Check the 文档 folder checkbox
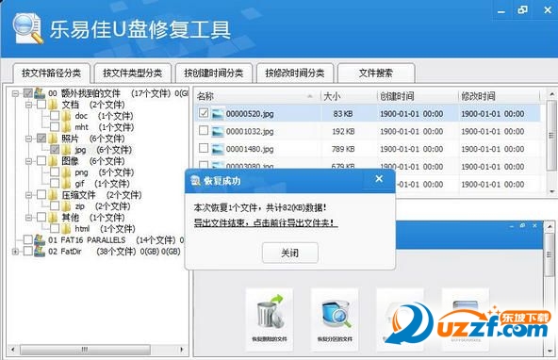The width and height of the screenshot is (558, 360). [x=41, y=105]
